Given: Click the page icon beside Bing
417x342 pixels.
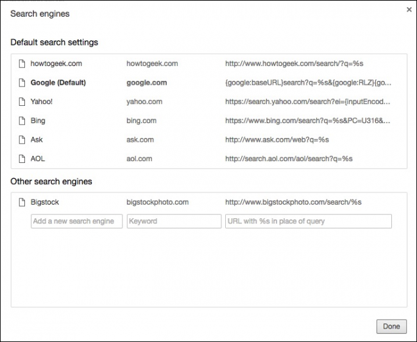Looking at the screenshot, I should click(21, 121).
